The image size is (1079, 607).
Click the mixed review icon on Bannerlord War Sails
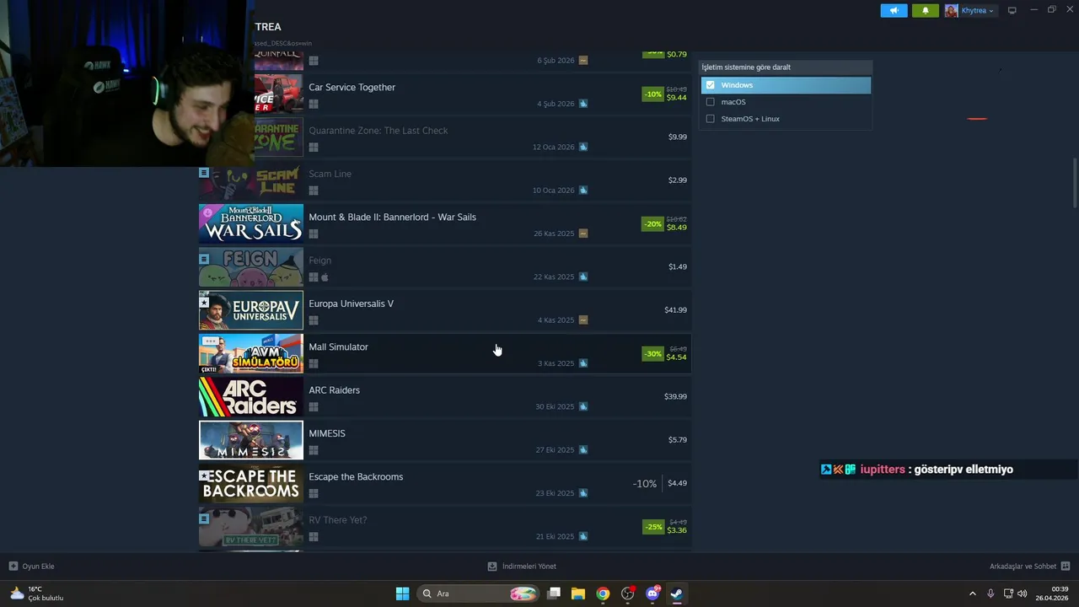coord(583,234)
